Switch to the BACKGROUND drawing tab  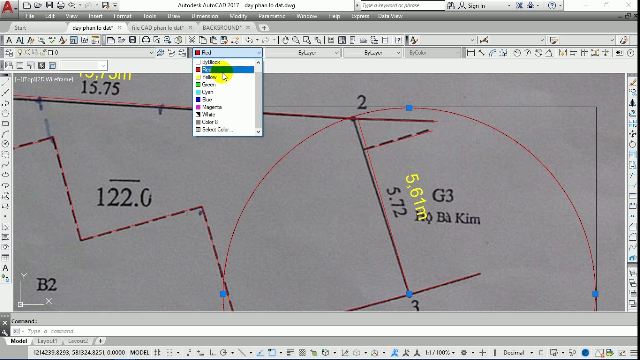[222, 28]
